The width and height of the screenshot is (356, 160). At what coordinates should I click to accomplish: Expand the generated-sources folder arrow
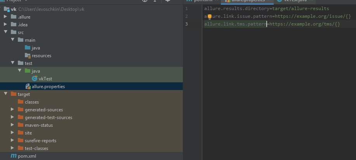[12, 109]
